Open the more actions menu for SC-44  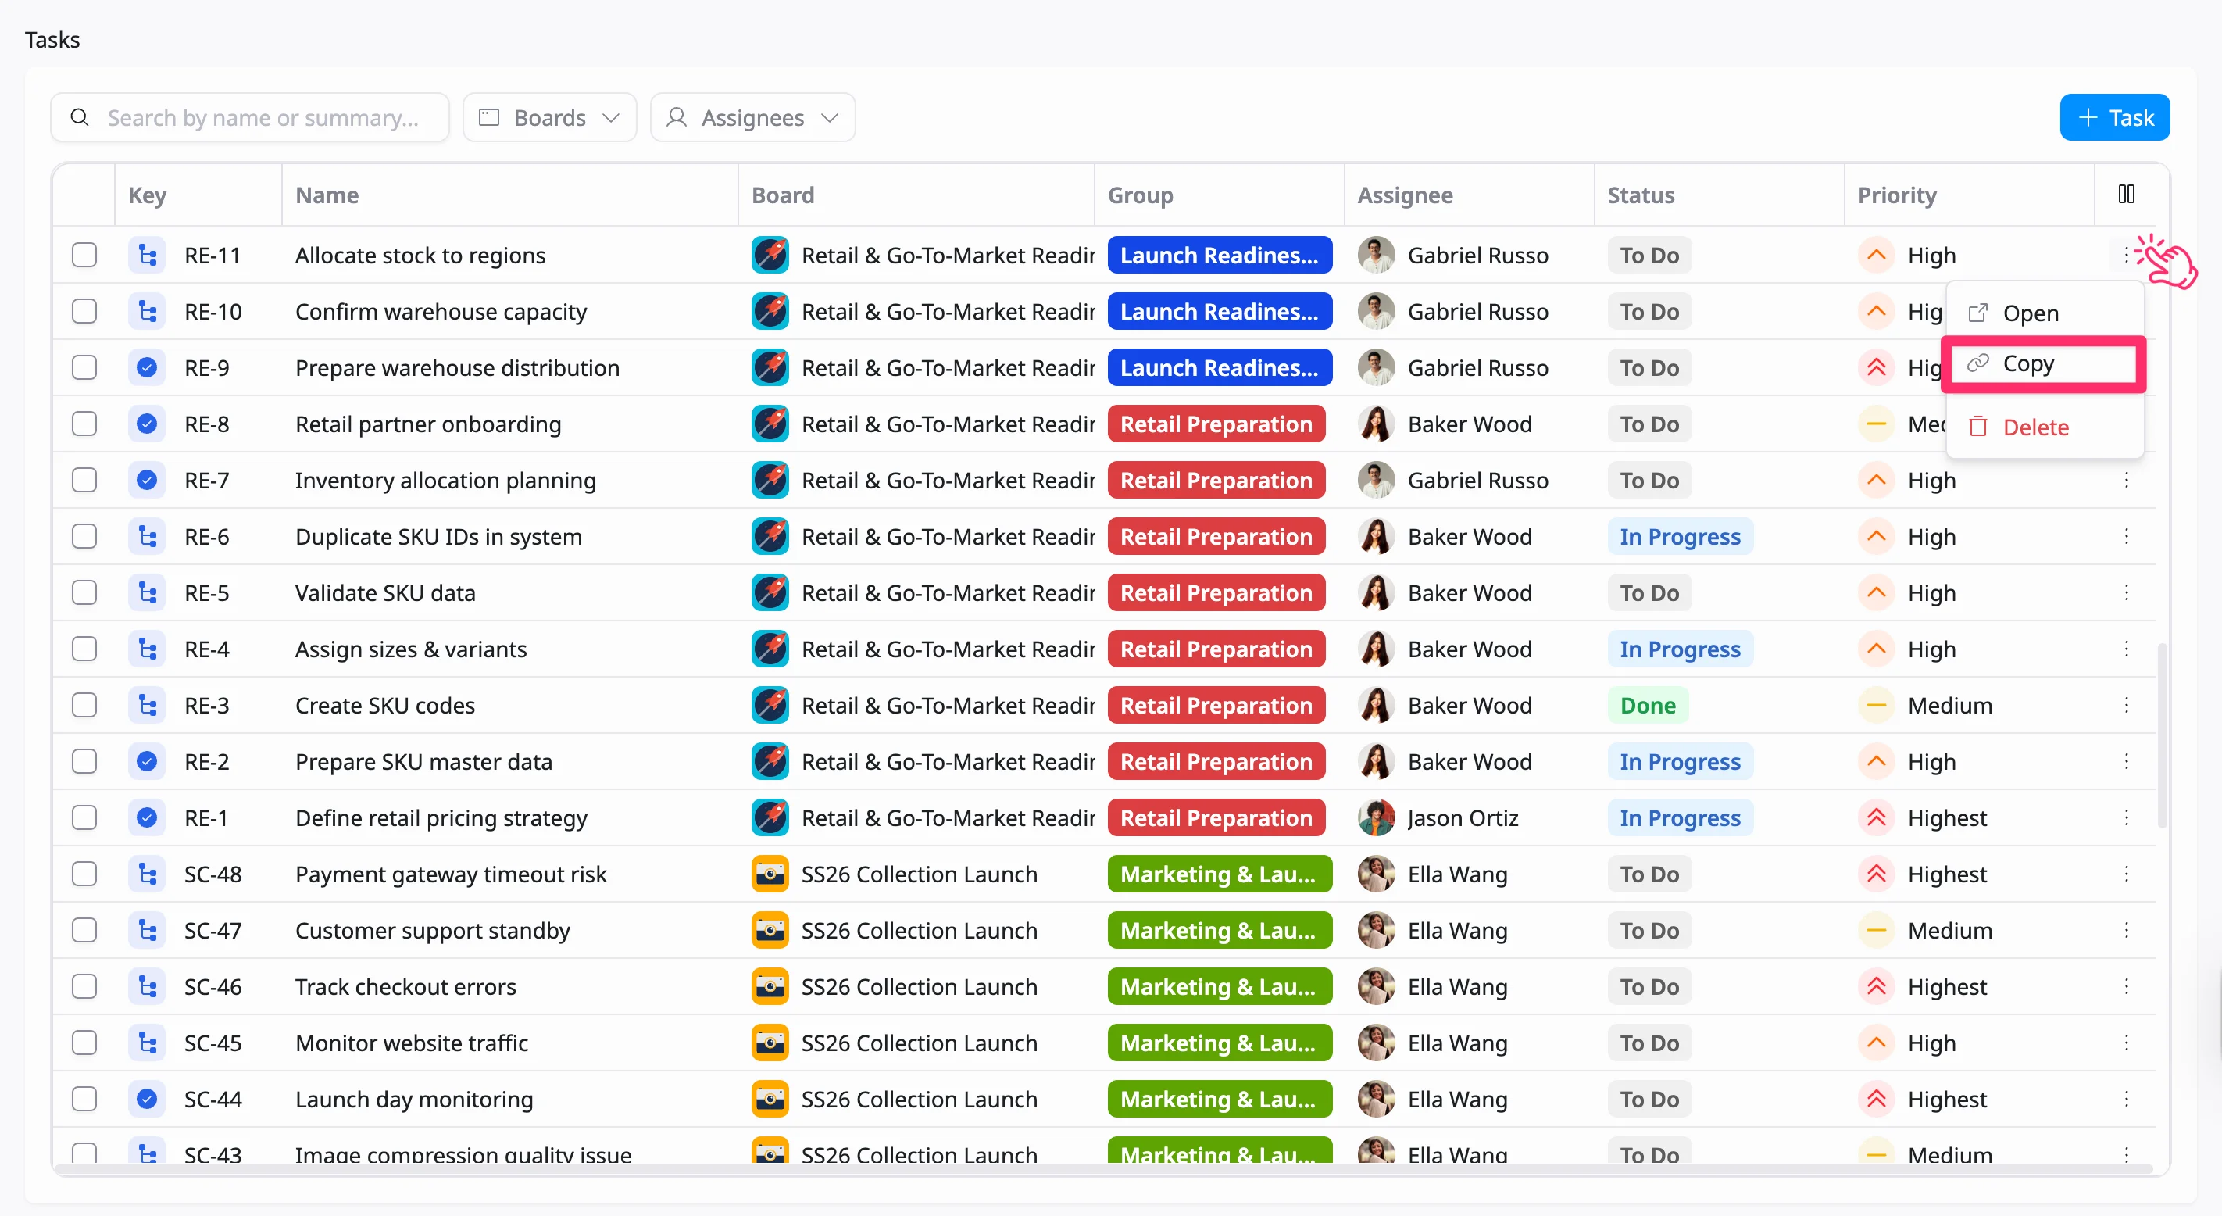[x=2126, y=1099]
